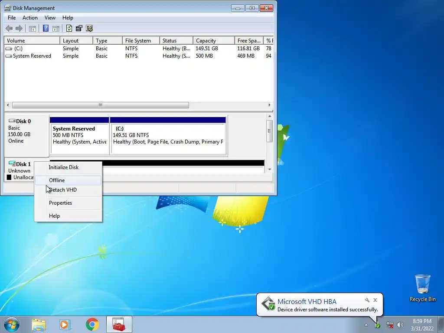Close the Microsoft VHD HBA notification balloon
The height and width of the screenshot is (333, 444).
click(x=375, y=300)
